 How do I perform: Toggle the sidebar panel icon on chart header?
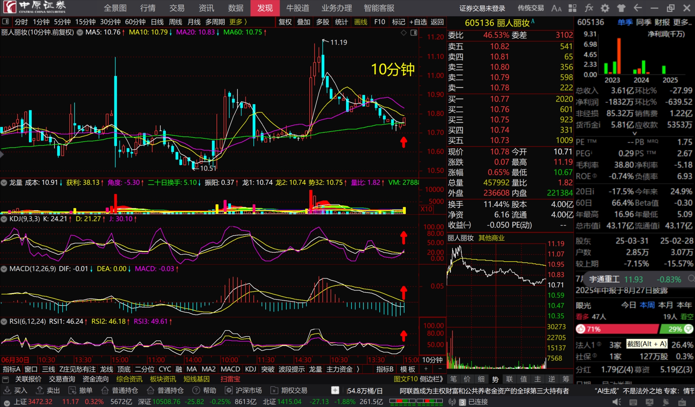point(414,33)
